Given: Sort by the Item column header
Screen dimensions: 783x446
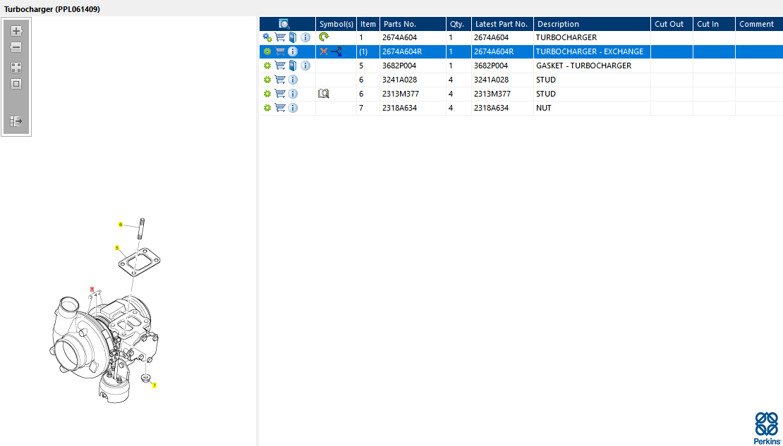Looking at the screenshot, I should tap(368, 24).
